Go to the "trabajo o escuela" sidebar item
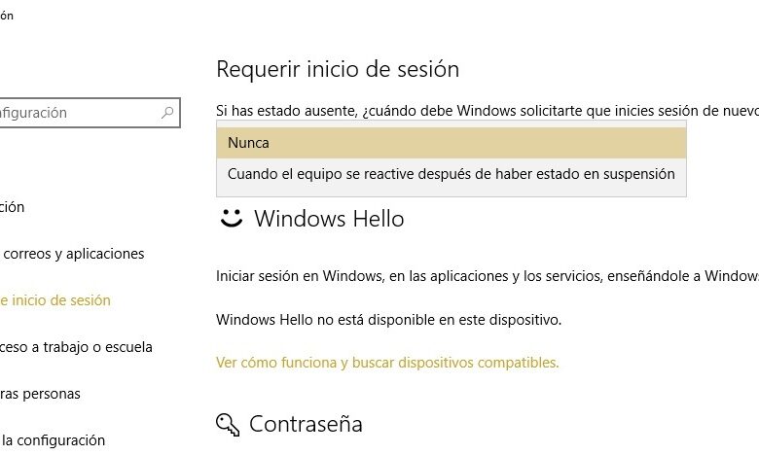This screenshot has width=759, height=455. coord(78,347)
